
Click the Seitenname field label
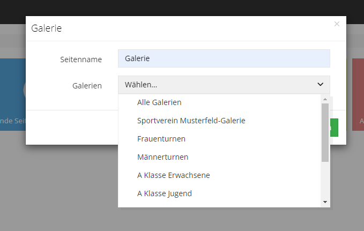coord(81,59)
